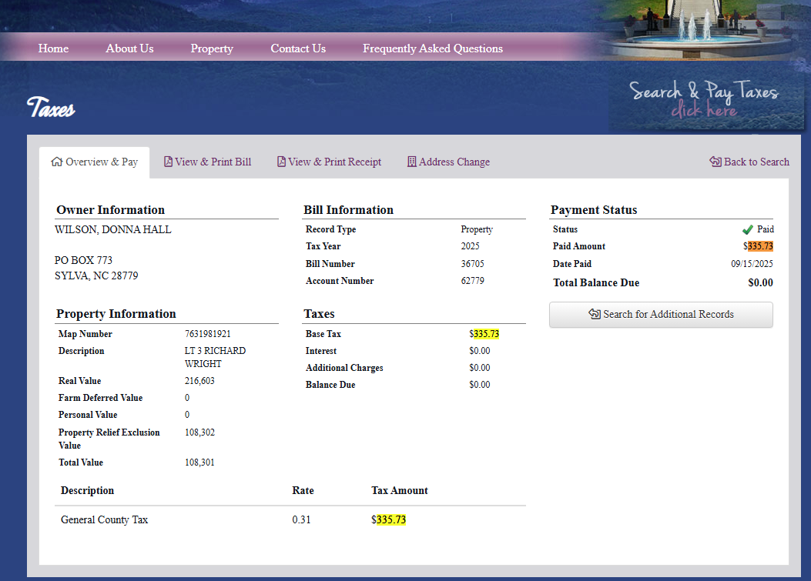Click the PDF icon beside View & Print Receipt
811x581 pixels.
click(281, 162)
